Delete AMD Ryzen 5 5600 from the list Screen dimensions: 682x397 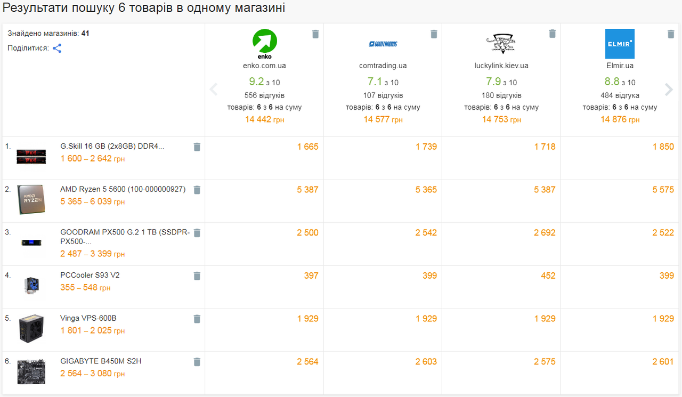coord(197,190)
